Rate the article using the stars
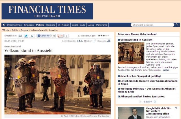181x119 pixels. pos(104,36)
